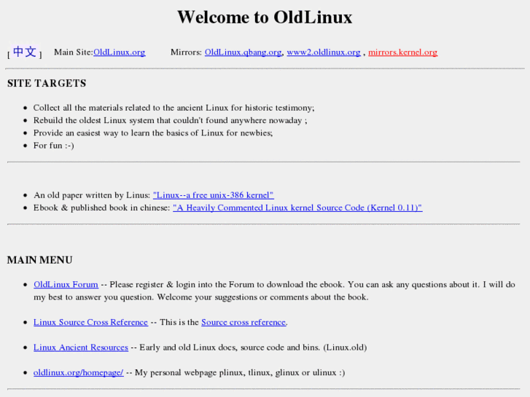Go to mirrors.kernel.org mirror link
Image resolution: width=530 pixels, height=397 pixels.
point(402,52)
